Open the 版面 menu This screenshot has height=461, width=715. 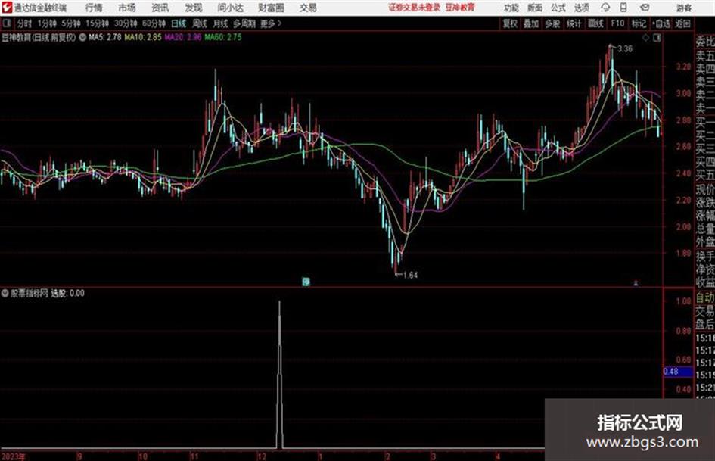[x=534, y=8]
